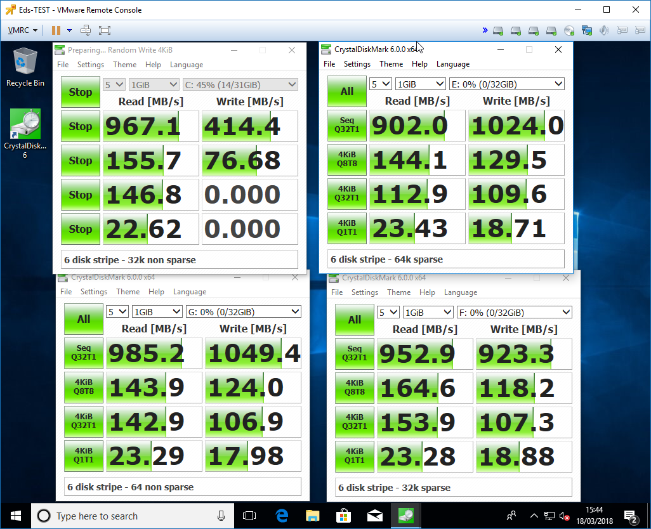Click microphone icon in search box
The height and width of the screenshot is (529, 651).
(x=221, y=516)
